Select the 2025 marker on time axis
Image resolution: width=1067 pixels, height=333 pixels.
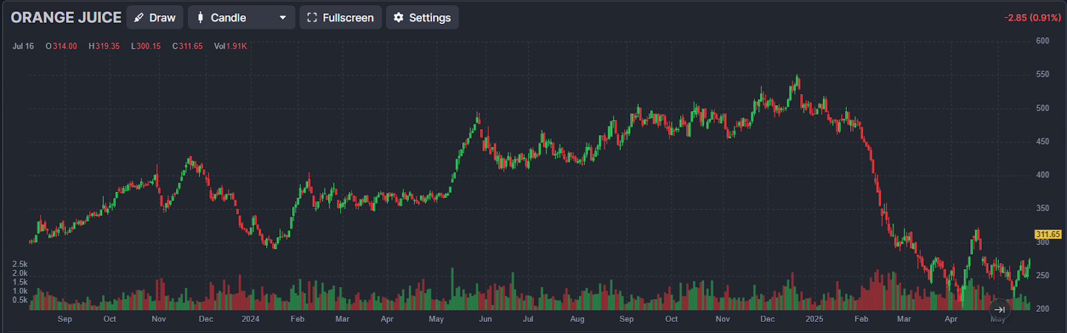click(814, 319)
